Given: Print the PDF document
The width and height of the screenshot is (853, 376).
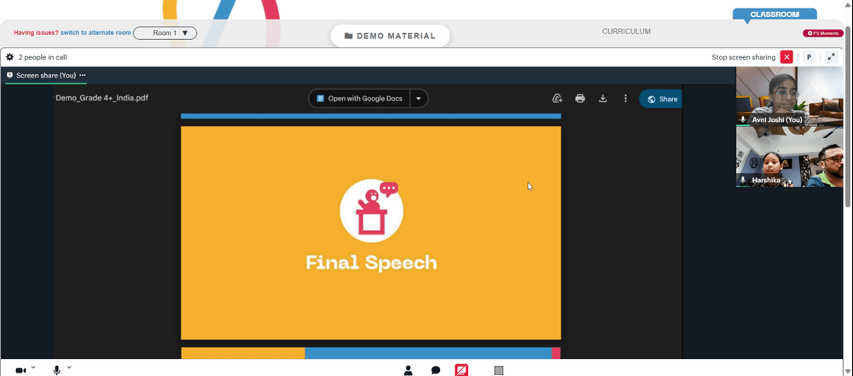Looking at the screenshot, I should point(580,99).
